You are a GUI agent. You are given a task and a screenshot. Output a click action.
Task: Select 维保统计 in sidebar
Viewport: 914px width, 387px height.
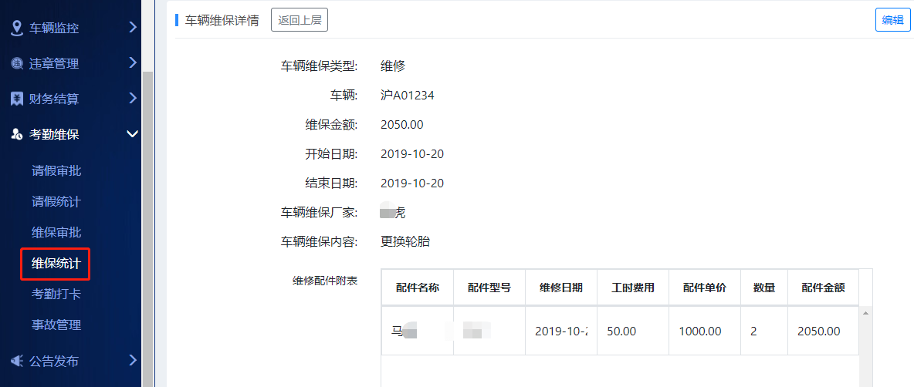pos(56,263)
